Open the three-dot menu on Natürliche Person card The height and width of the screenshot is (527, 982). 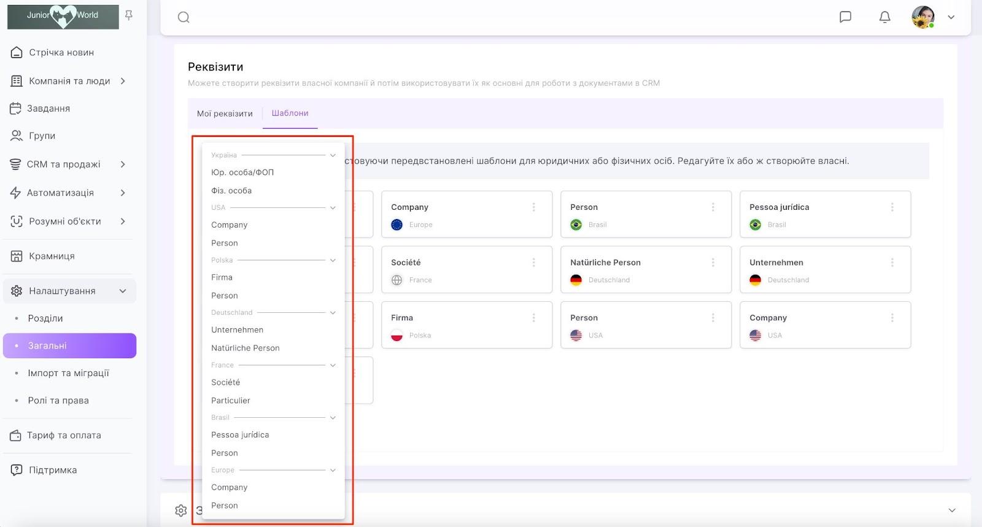pos(713,263)
